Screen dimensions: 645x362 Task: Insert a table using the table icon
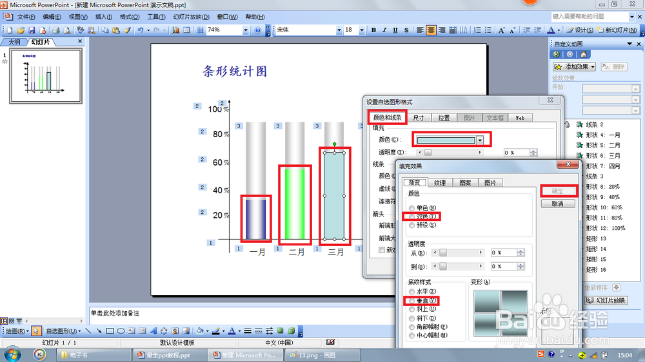point(186,30)
